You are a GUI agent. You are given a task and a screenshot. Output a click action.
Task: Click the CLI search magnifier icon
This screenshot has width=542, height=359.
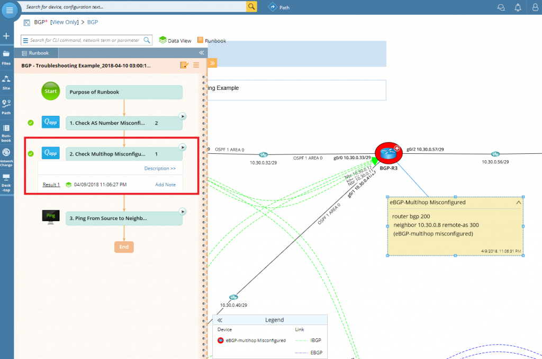click(147, 40)
